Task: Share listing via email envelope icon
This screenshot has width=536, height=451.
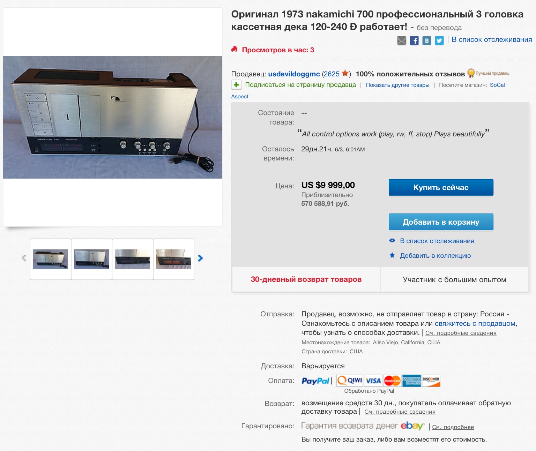Action: 402,41
